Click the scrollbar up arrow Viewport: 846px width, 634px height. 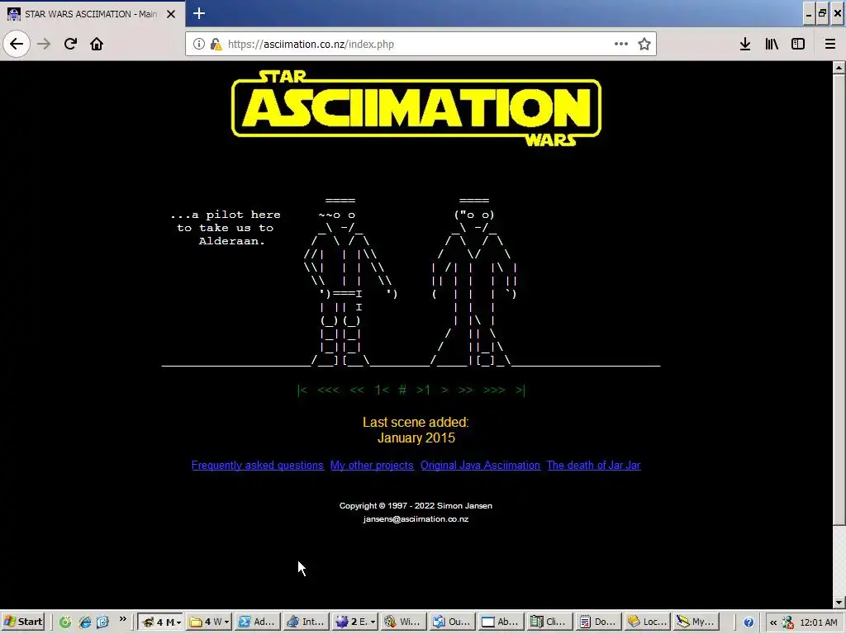[x=839, y=68]
